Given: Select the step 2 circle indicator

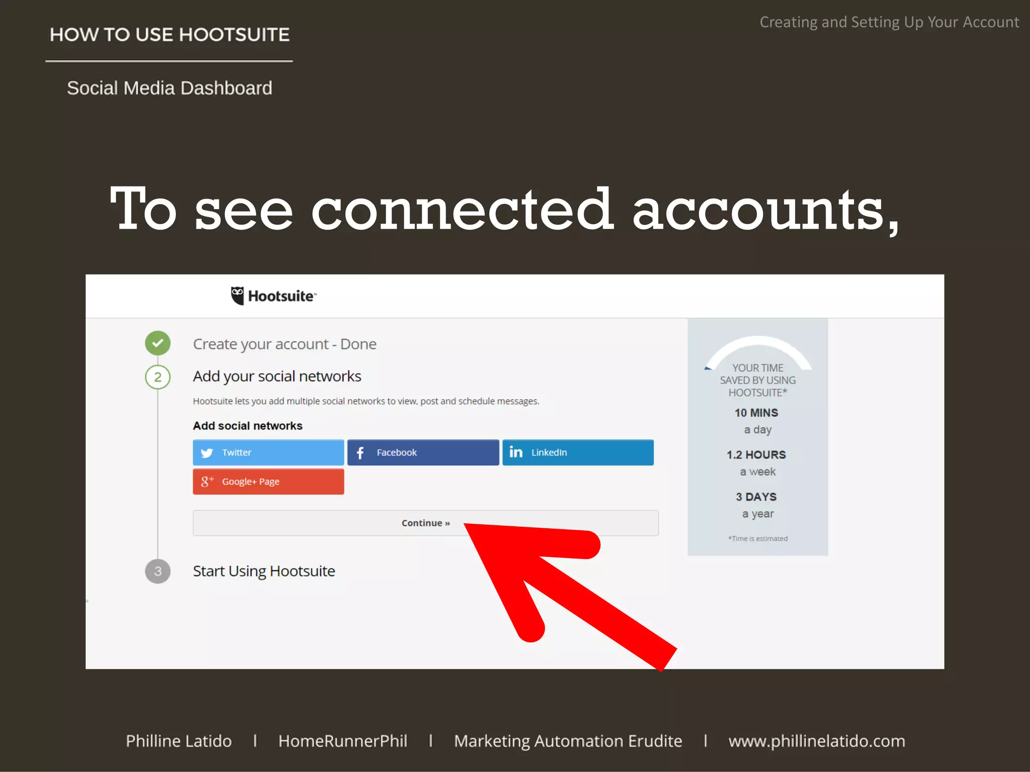Looking at the screenshot, I should coord(158,377).
